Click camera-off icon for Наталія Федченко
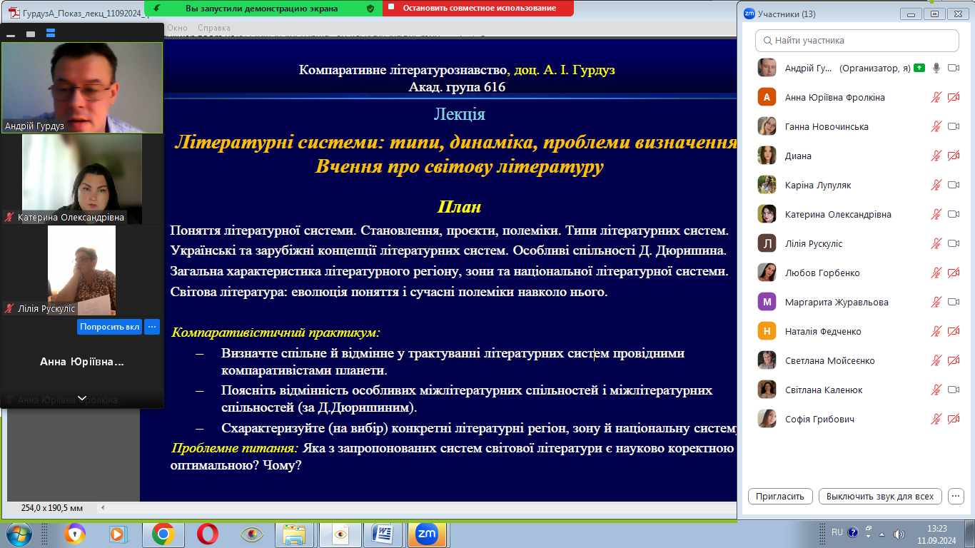Viewport: 975px width, 548px height. pos(953,331)
